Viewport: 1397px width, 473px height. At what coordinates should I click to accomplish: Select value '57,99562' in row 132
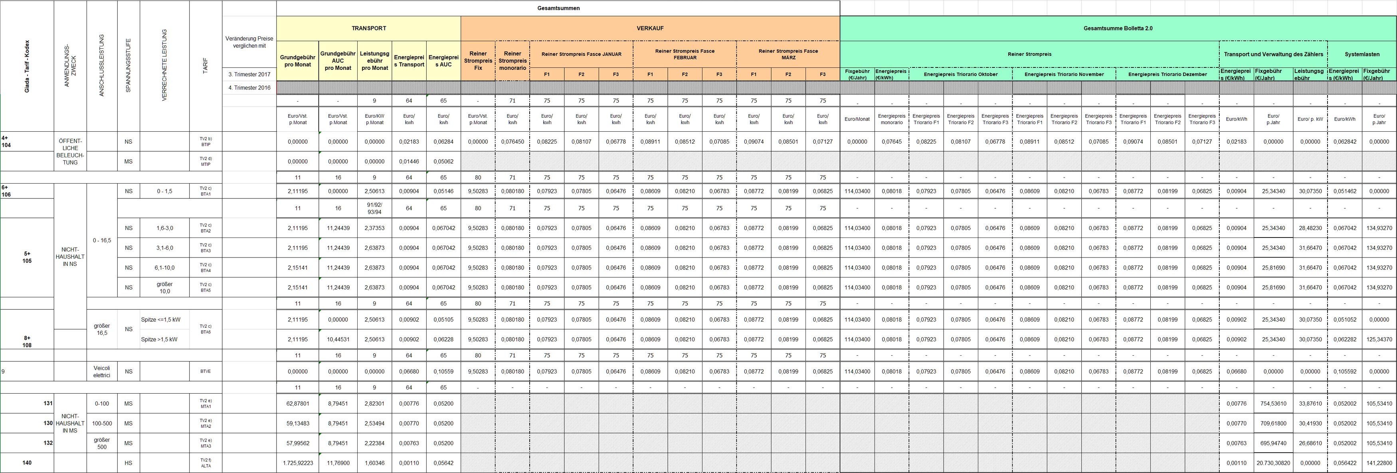coord(298,443)
